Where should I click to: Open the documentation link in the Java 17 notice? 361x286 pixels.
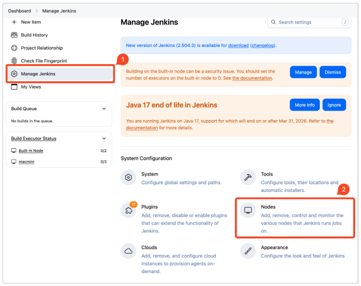[x=142, y=128]
